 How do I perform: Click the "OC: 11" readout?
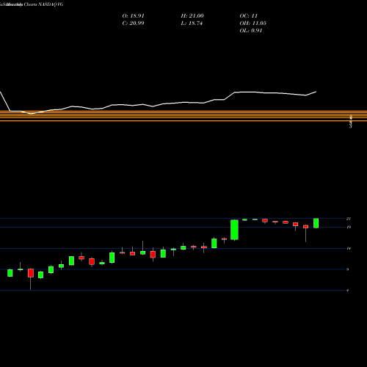coord(249,16)
